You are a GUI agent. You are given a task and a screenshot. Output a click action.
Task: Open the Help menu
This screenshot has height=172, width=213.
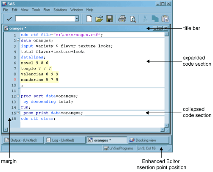(90, 10)
